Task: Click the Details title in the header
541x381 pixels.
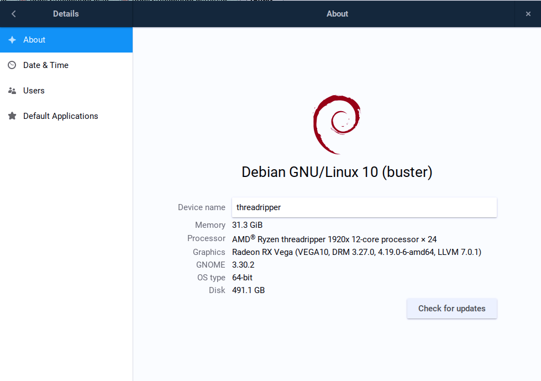Action: (x=66, y=14)
